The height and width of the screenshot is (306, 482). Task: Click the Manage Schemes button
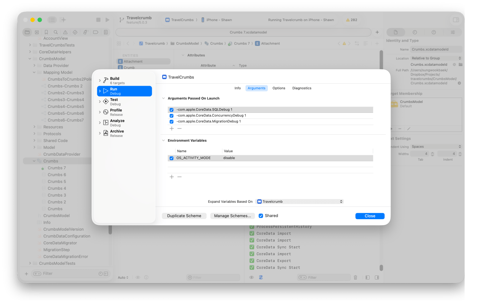(x=232, y=216)
